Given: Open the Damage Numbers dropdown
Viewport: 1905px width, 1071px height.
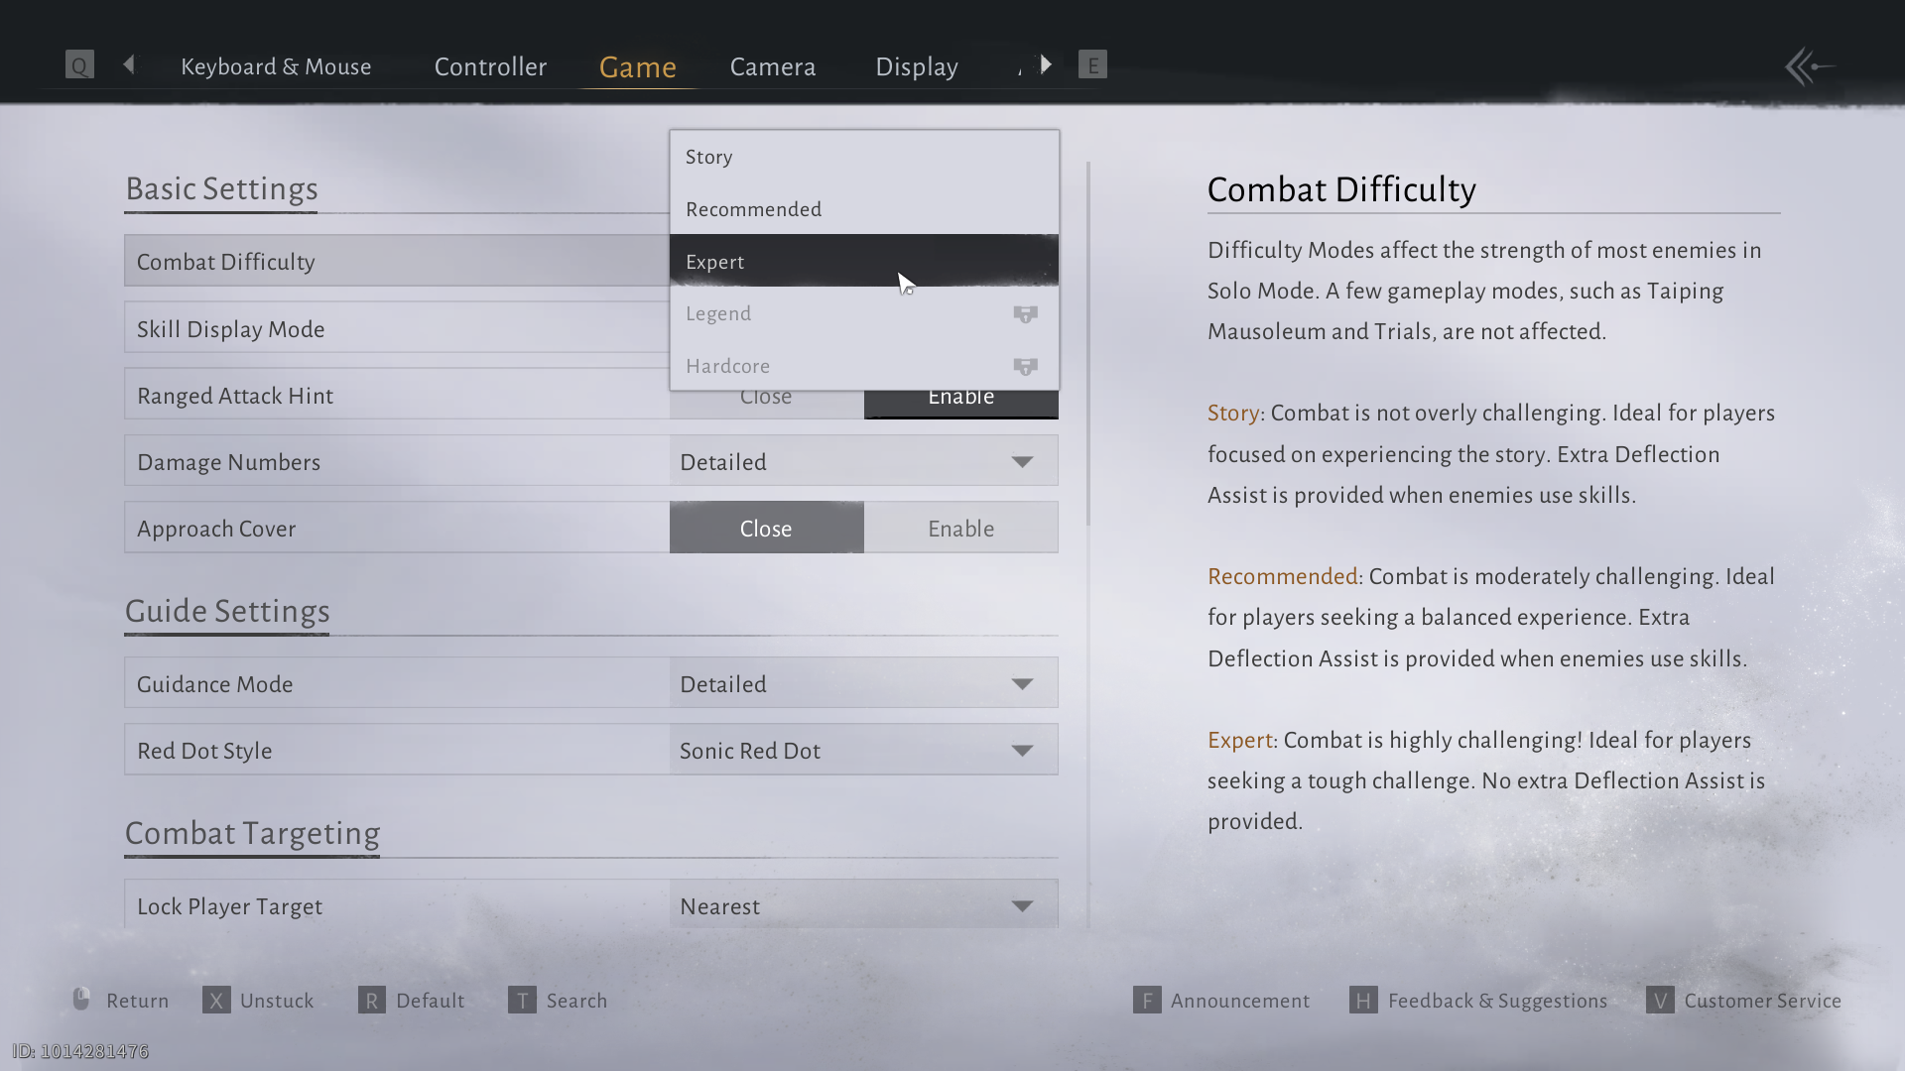Looking at the screenshot, I should 863,462.
